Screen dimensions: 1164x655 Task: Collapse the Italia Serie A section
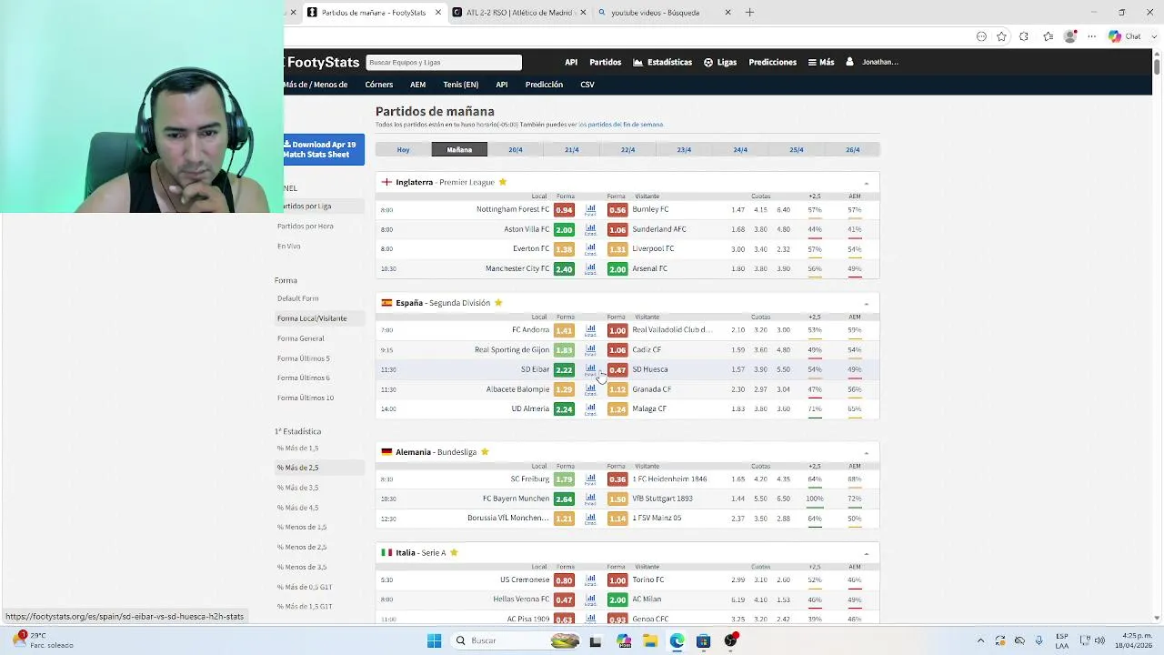[866, 553]
